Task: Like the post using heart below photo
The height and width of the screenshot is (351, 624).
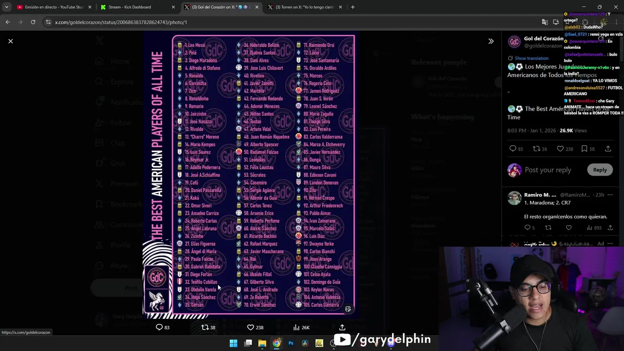Action: pos(251,327)
